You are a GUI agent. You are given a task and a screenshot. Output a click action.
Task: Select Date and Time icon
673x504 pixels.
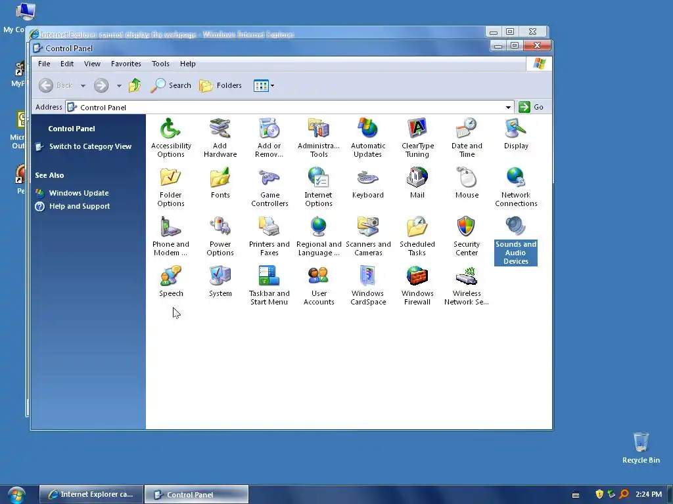click(467, 138)
